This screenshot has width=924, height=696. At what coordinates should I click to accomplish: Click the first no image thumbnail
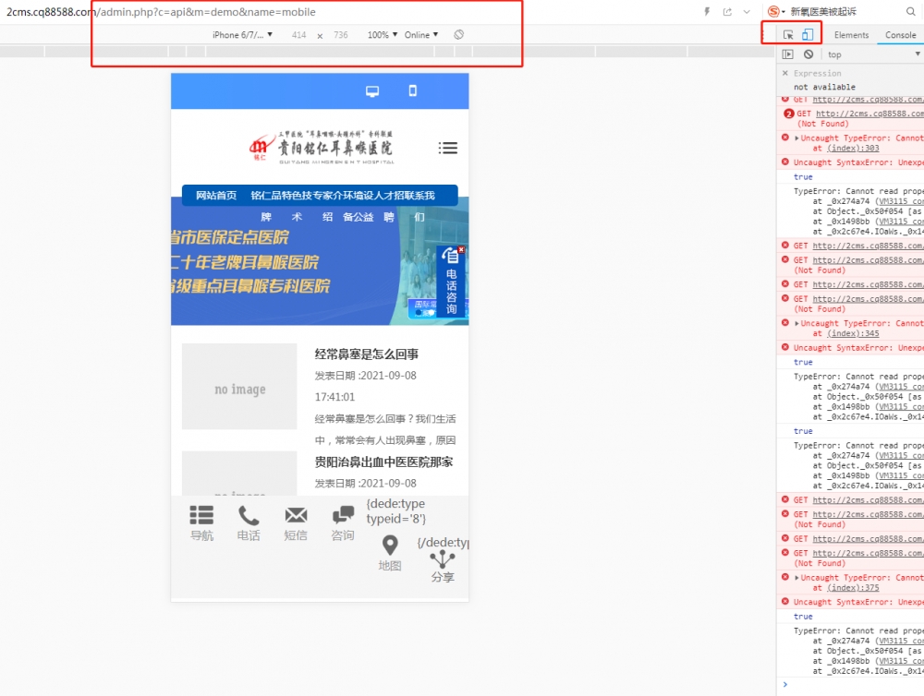(239, 386)
